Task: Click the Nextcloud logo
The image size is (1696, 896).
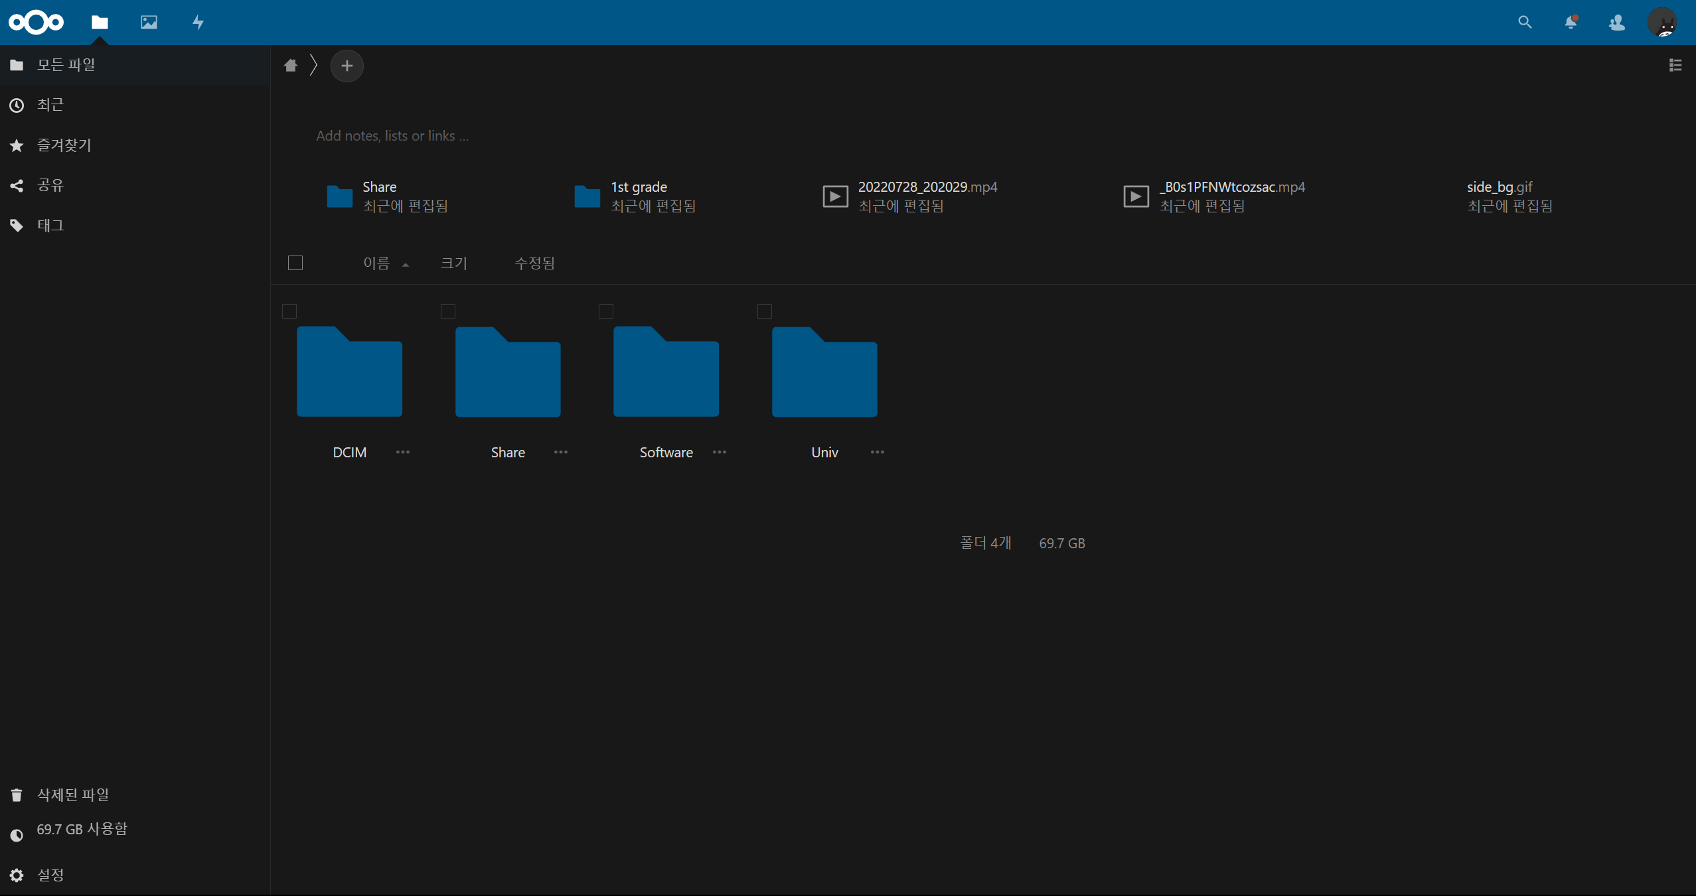Action: [x=37, y=23]
